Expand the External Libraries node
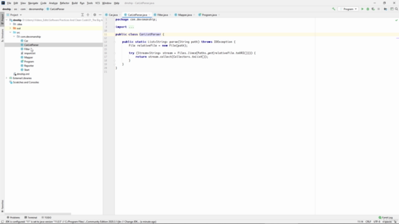Image resolution: width=399 pixels, height=224 pixels. click(x=7, y=78)
